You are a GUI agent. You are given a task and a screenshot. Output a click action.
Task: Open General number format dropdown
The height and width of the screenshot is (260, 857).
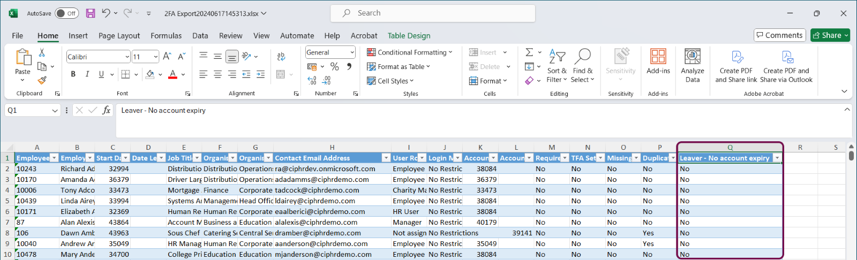click(352, 52)
